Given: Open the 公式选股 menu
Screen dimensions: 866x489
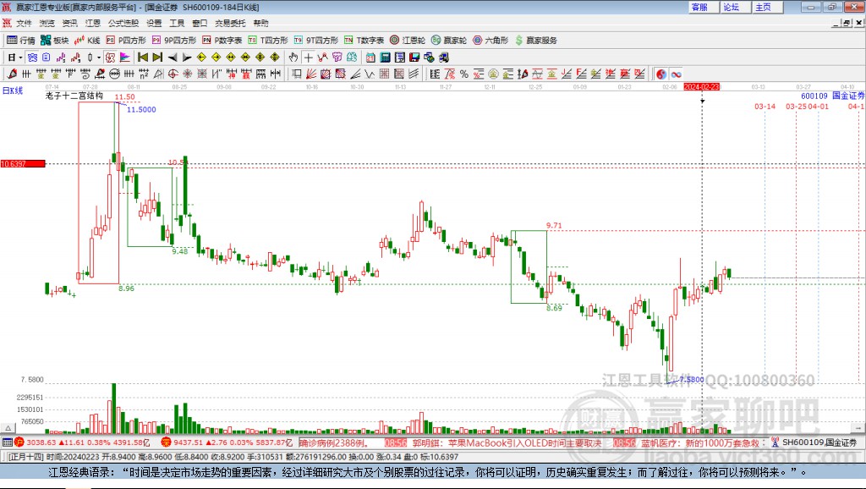Looking at the screenshot, I should click(x=123, y=23).
